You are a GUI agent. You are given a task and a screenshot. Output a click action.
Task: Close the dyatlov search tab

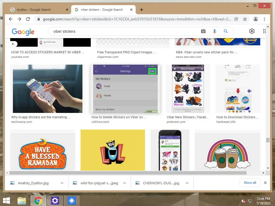[67, 10]
